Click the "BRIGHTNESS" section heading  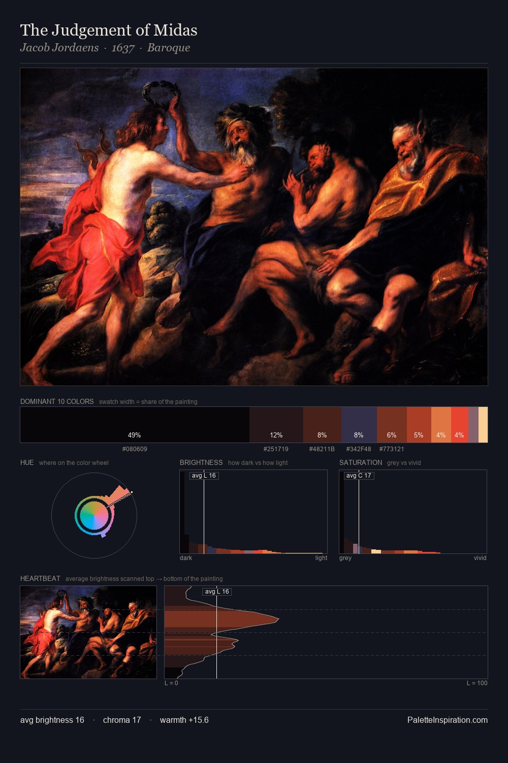pyautogui.click(x=201, y=462)
